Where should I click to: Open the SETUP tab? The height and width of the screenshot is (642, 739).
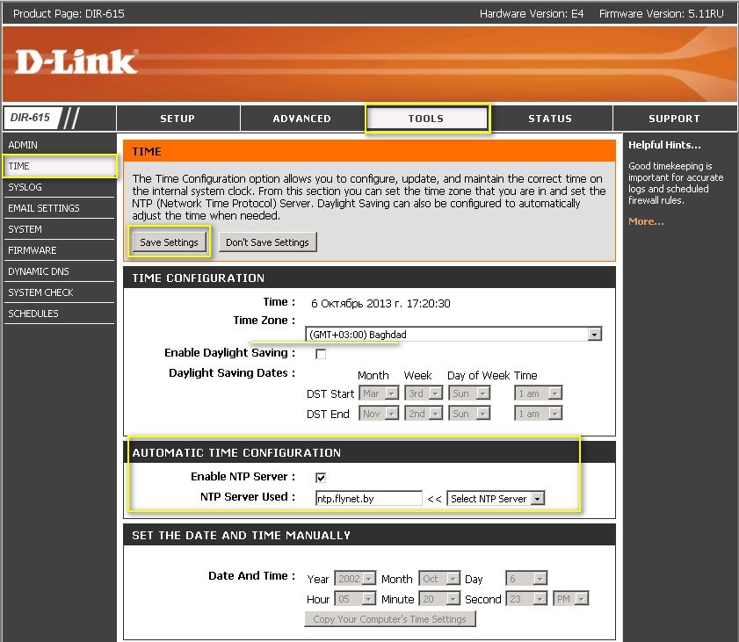click(178, 119)
